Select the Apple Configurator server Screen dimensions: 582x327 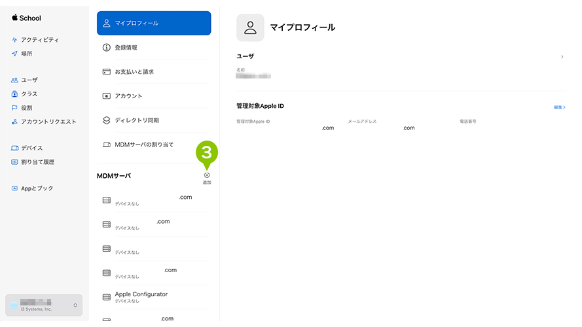click(x=154, y=297)
